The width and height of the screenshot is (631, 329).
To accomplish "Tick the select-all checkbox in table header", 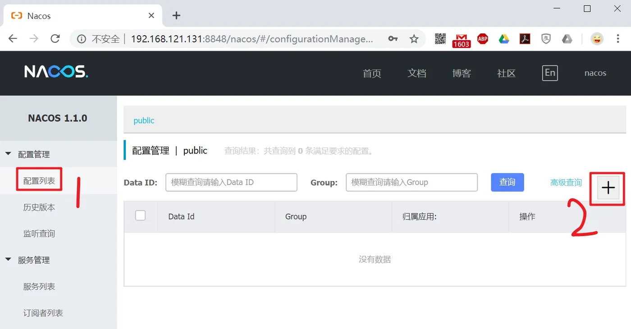I will tap(141, 215).
